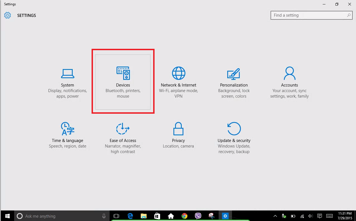Viewport: 356px width, 221px height.
Task: Open Google Chrome from the taskbar
Action: pos(184,216)
